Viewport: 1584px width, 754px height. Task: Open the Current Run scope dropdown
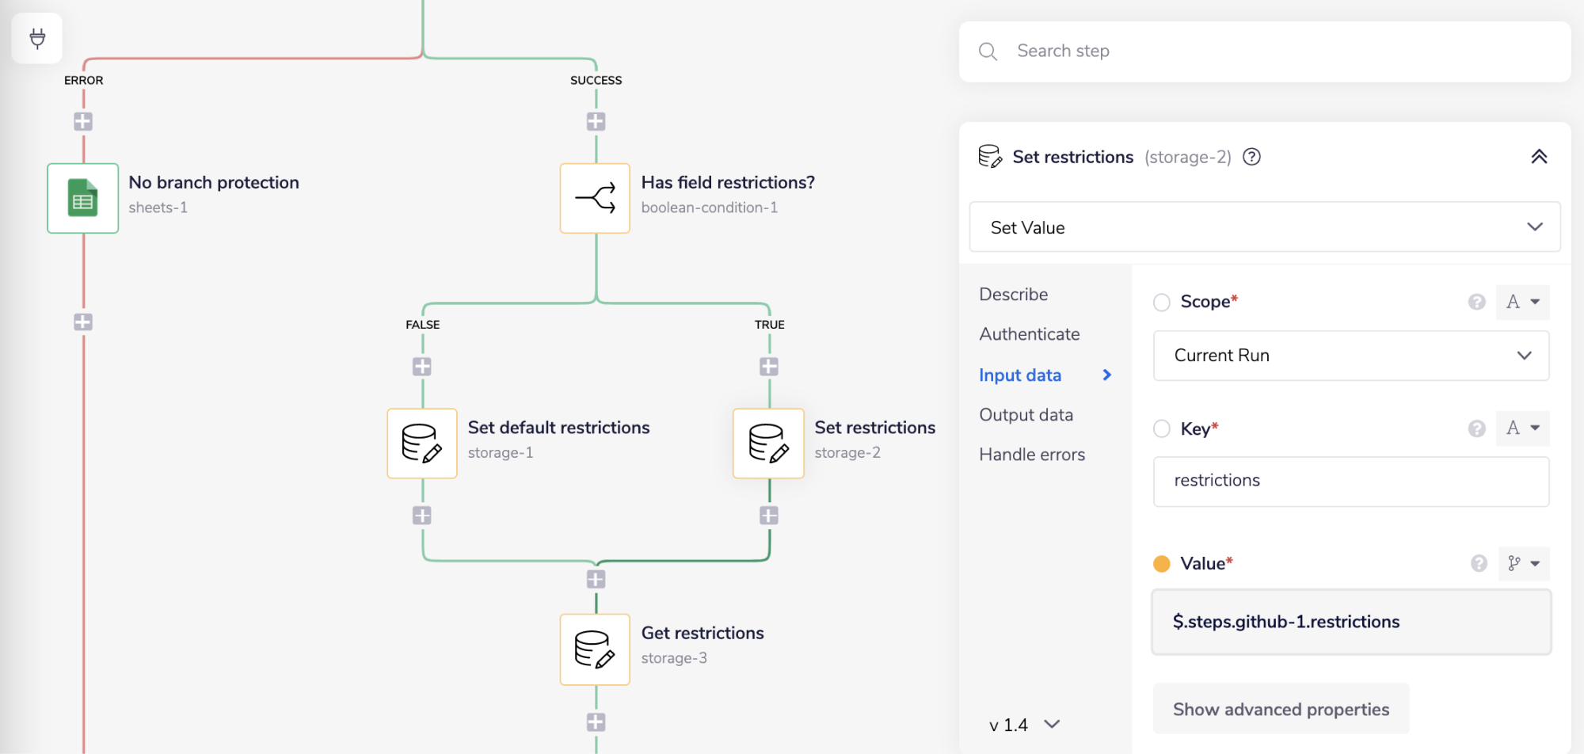pos(1350,356)
